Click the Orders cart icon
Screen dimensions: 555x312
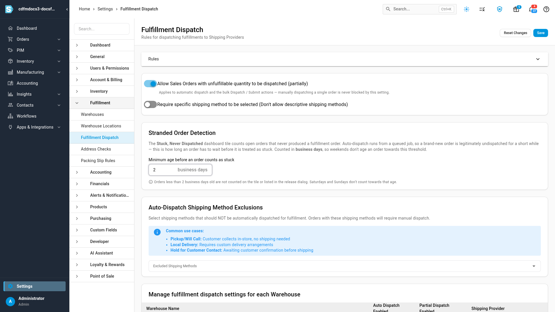coord(10,39)
